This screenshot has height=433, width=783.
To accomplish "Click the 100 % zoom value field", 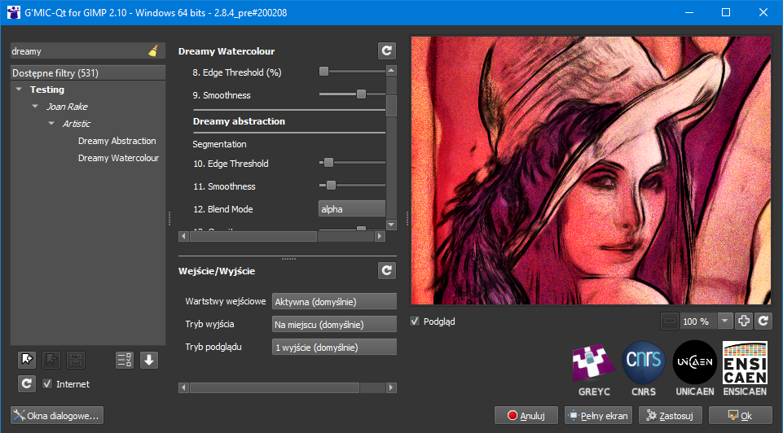I will (698, 321).
